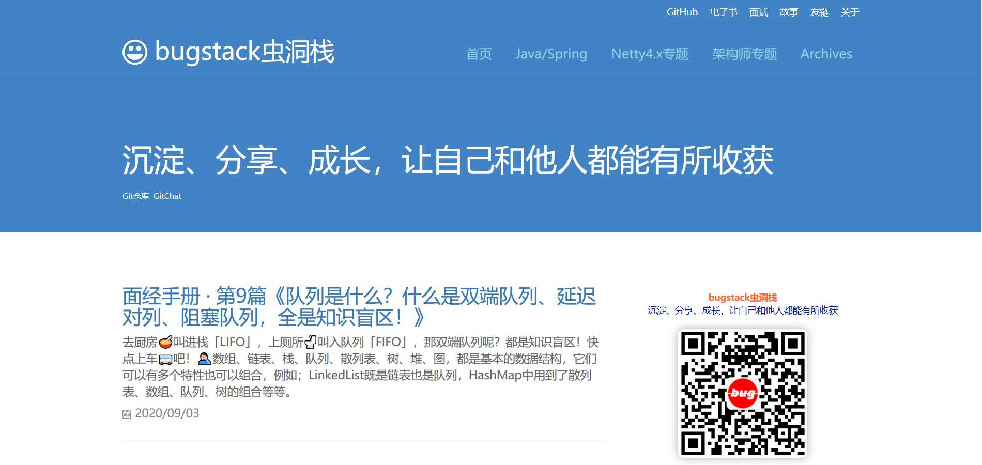Switch to the Netty4.x专题 tab
Screen dimensions: 982x465
650,54
